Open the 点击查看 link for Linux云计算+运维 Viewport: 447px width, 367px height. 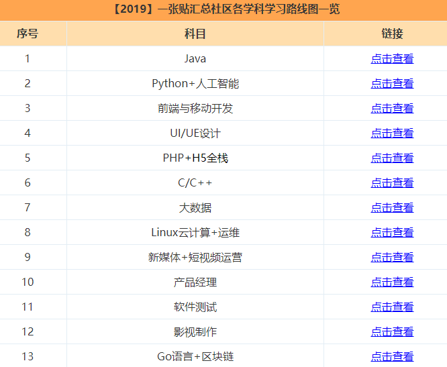point(392,232)
